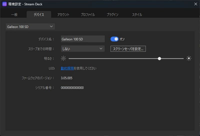Switch to the 一般 tab
The height and width of the screenshot is (136, 200).
(14, 14)
